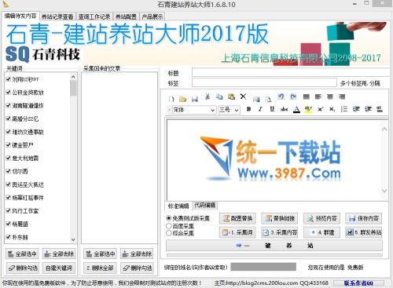This screenshot has width=393, height=288.
Task: Click the Undo arrow icon
Action: tap(281, 97)
